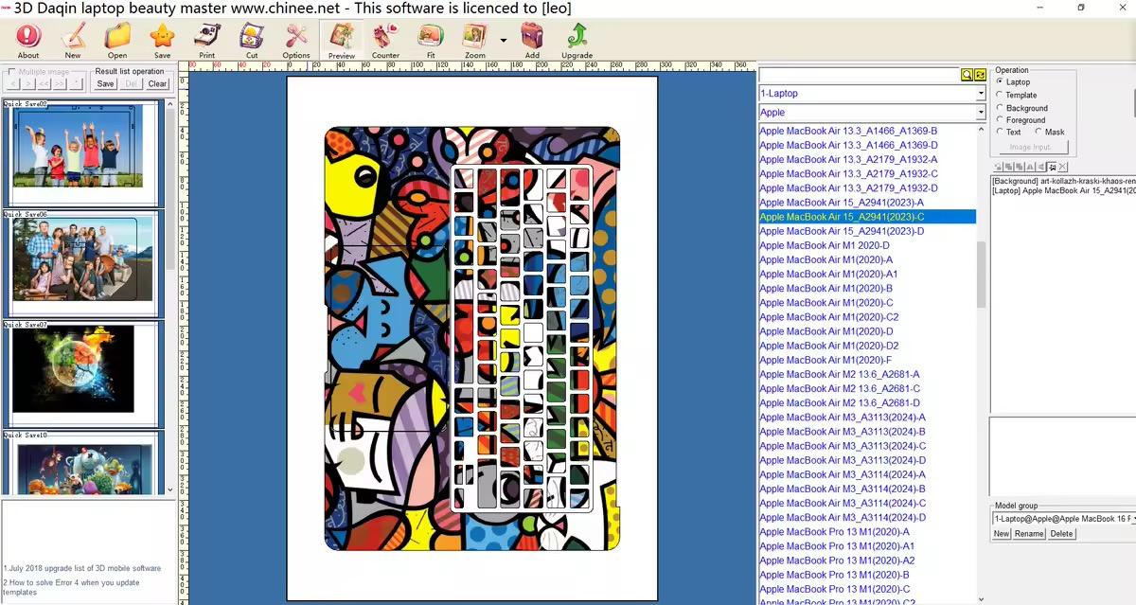Click Rename under Model group

(x=1030, y=533)
